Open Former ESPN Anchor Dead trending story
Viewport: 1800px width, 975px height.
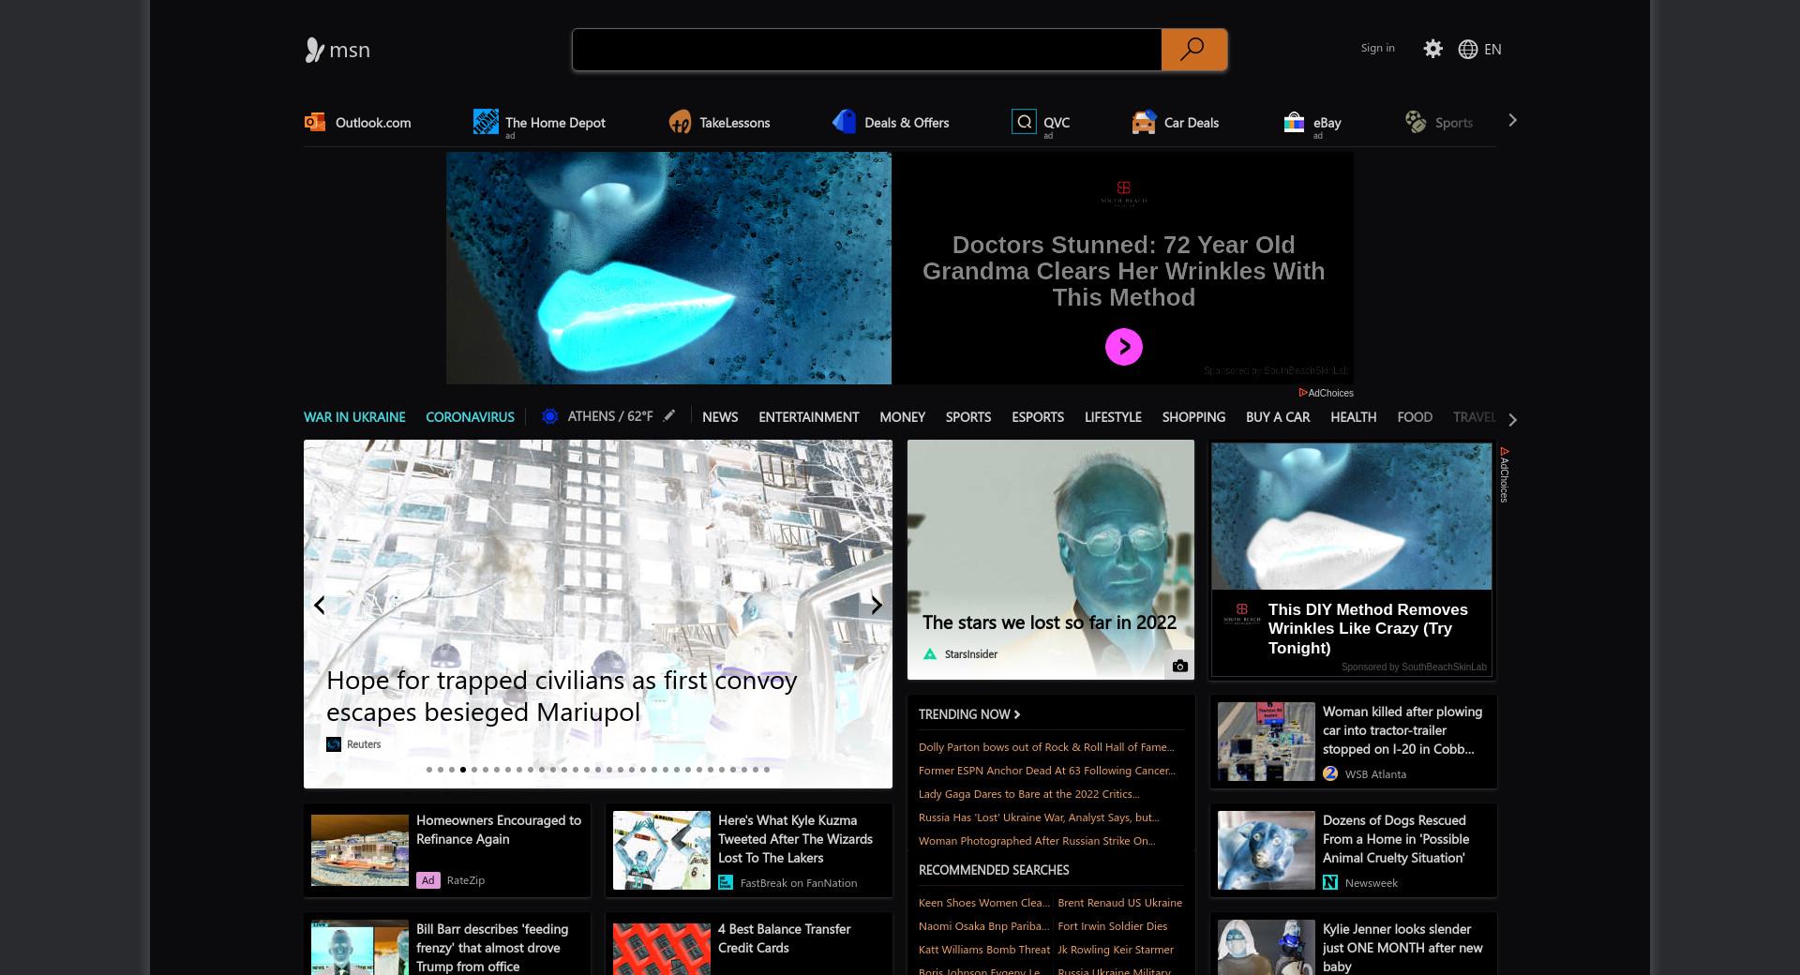pyautogui.click(x=1047, y=771)
